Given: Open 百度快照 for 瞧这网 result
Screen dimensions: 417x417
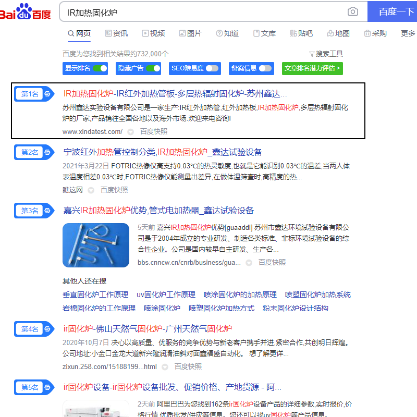Looking at the screenshot, I should [x=114, y=190].
